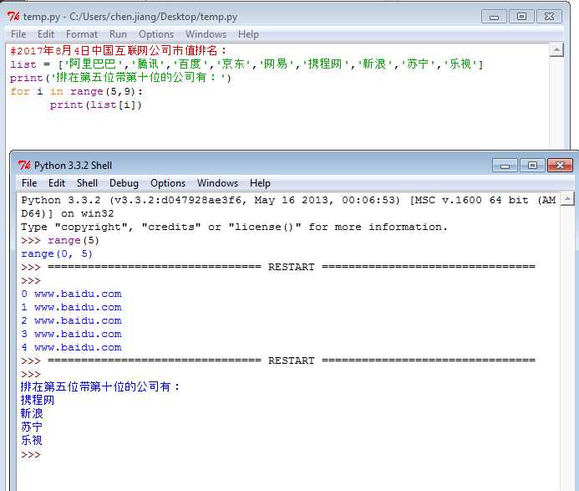
Task: Click the '苏宁' output line in shell
Action: [x=32, y=427]
